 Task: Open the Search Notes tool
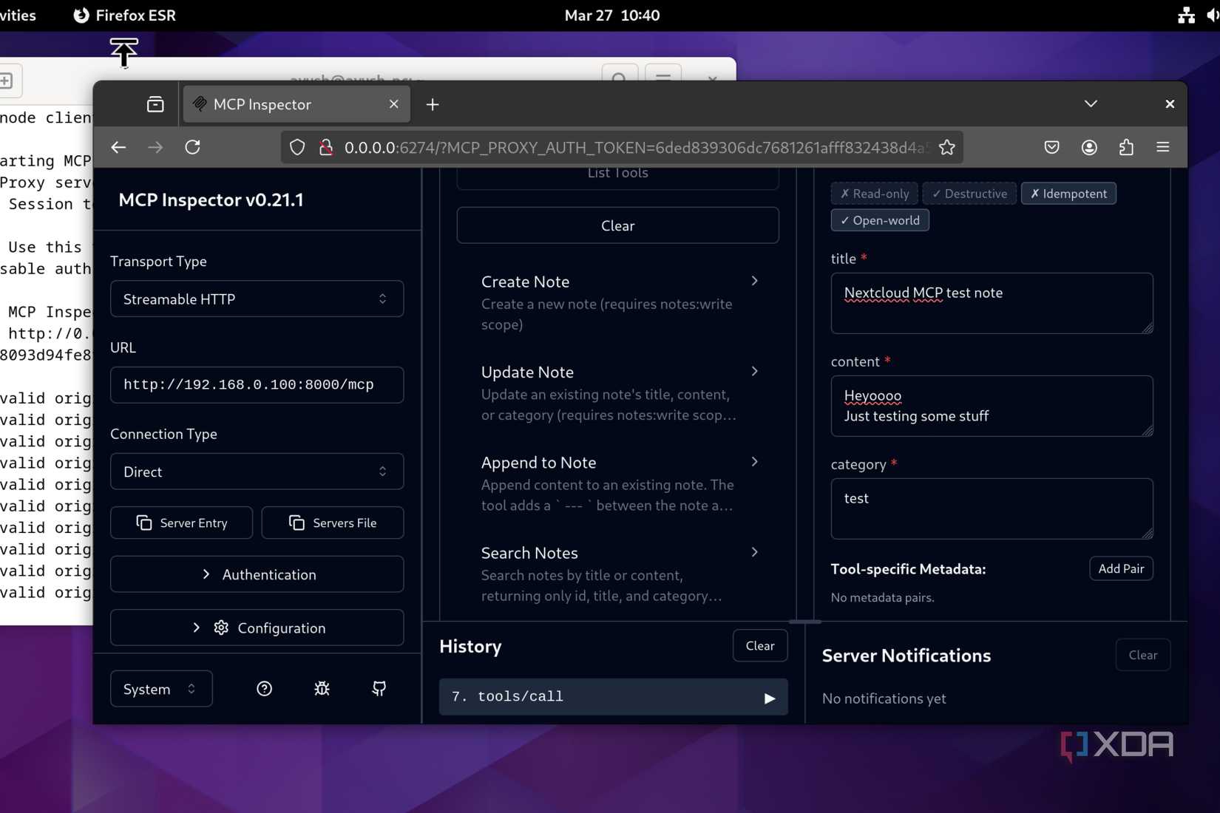click(x=617, y=574)
